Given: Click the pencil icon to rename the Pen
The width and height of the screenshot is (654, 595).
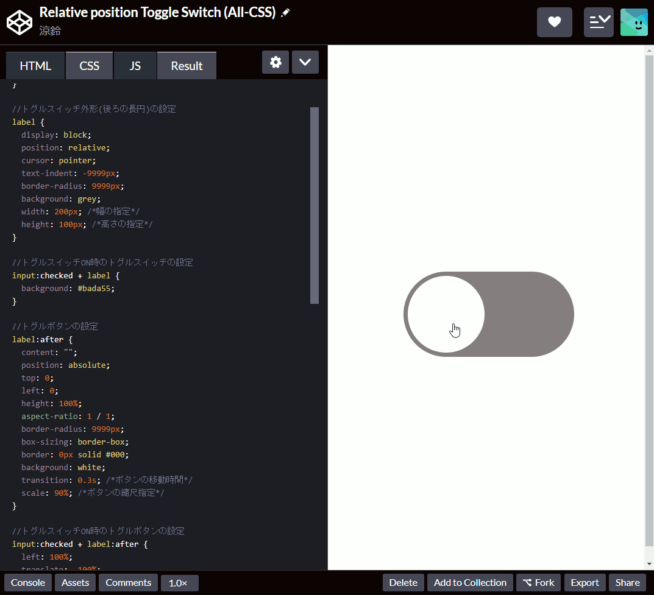Looking at the screenshot, I should (285, 11).
